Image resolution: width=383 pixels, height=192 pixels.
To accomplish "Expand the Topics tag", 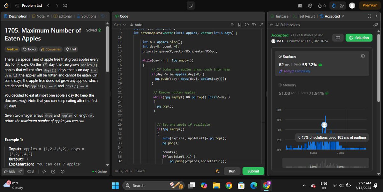I will click(x=29, y=49).
